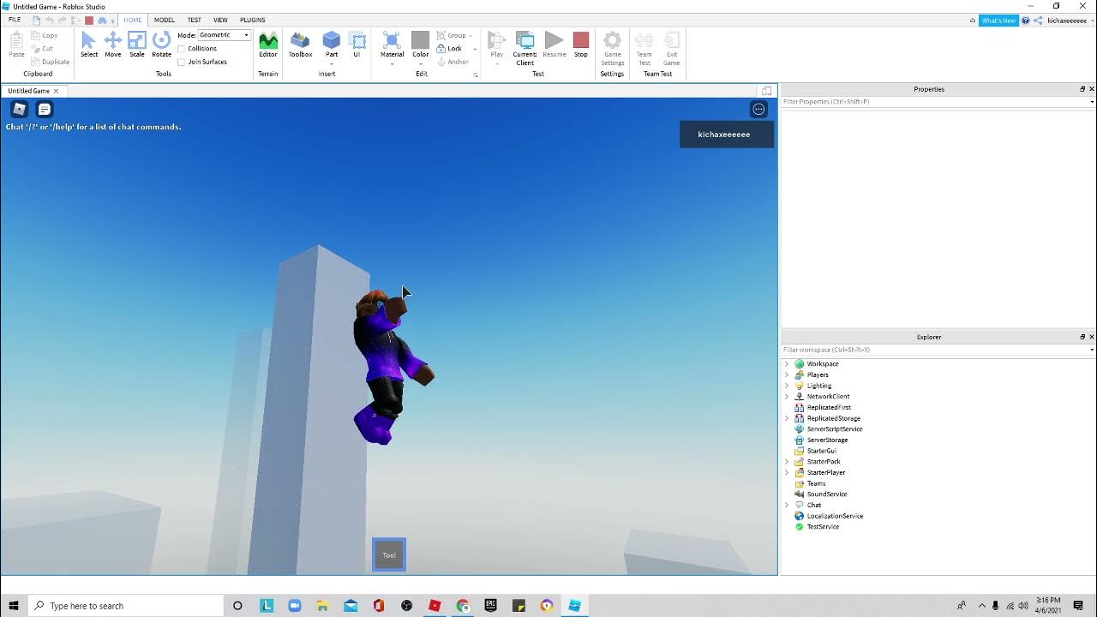Click the Windows taskbar search box
This screenshot has height=617, width=1097.
(126, 606)
